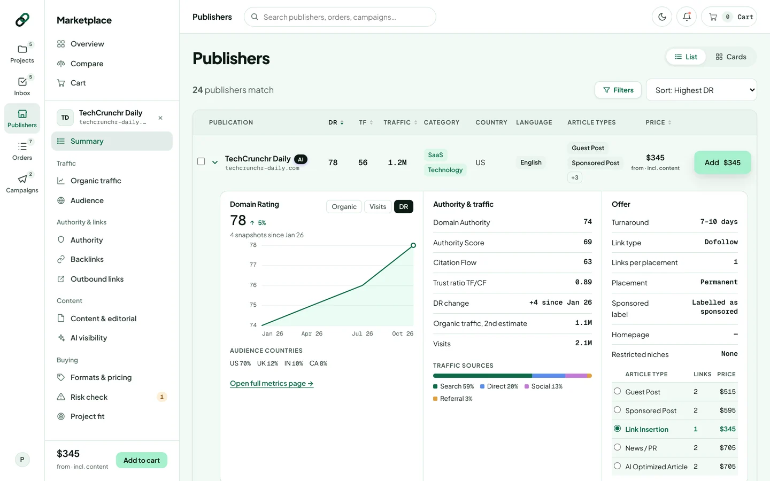Image resolution: width=770 pixels, height=481 pixels.
Task: Click the user avatar P
Action: point(22,460)
